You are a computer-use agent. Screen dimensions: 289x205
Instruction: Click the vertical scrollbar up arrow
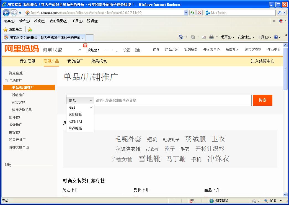click(285, 45)
